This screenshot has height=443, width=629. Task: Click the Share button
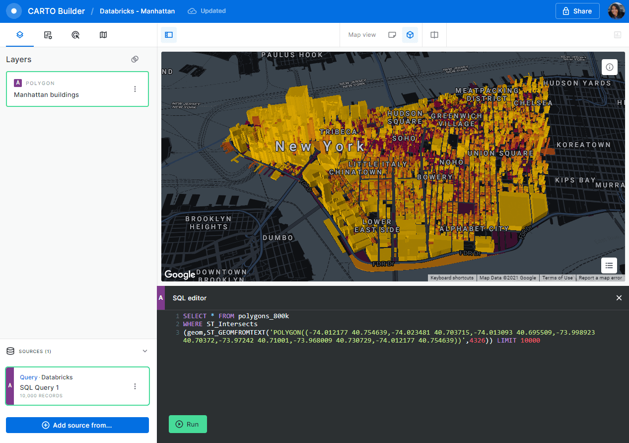click(577, 10)
